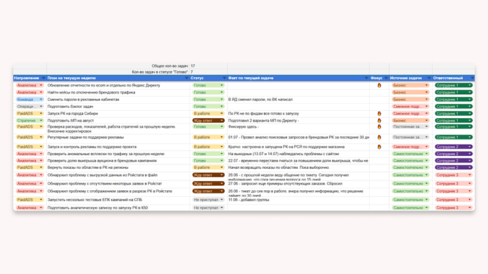Image resolution: width=488 pixels, height=274 pixels.
Task: Open filter icon on Фокус column header
Action: (386, 78)
